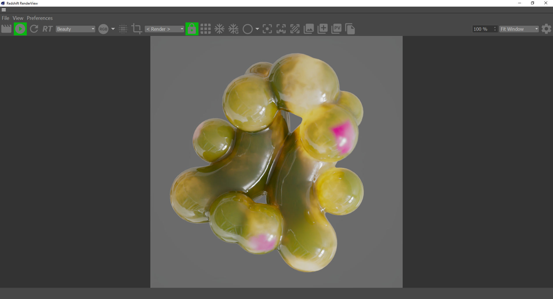
Task: Select the crop region tool
Action: [137, 29]
